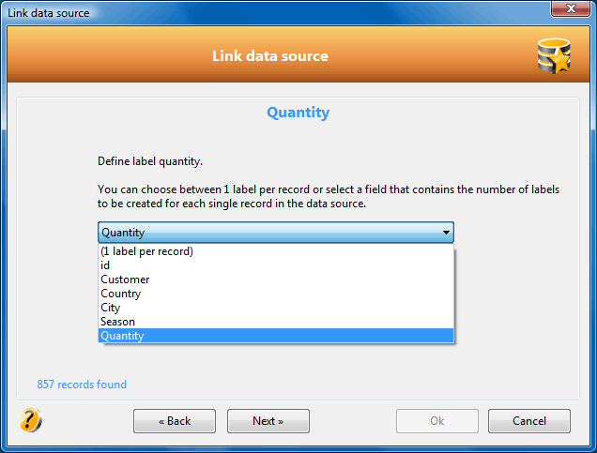The image size is (597, 453).
Task: Click the "Link data source" orange banner title
Action: pyautogui.click(x=270, y=56)
